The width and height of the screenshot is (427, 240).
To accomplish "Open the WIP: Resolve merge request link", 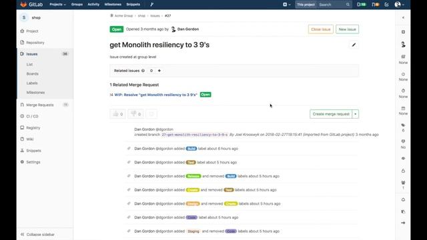I will click(x=155, y=95).
